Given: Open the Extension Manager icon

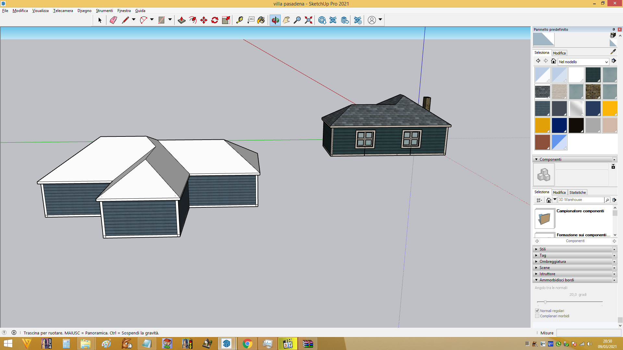Looking at the screenshot, I should click(358, 20).
